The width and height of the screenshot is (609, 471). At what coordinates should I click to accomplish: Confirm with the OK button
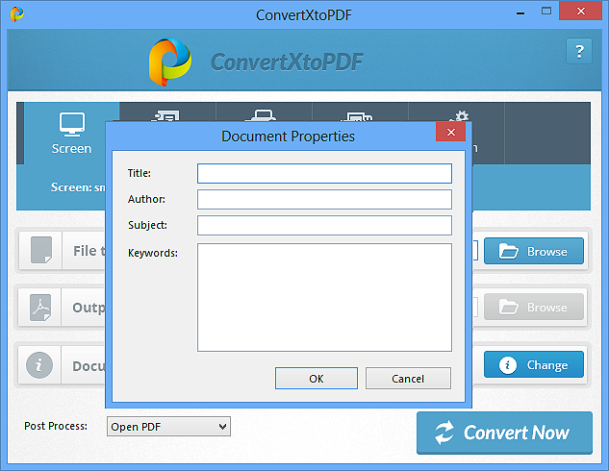(317, 379)
